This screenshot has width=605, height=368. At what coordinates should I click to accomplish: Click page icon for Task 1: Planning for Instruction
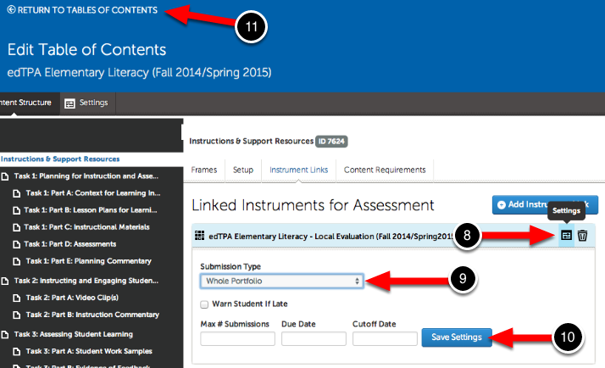[x=5, y=176]
